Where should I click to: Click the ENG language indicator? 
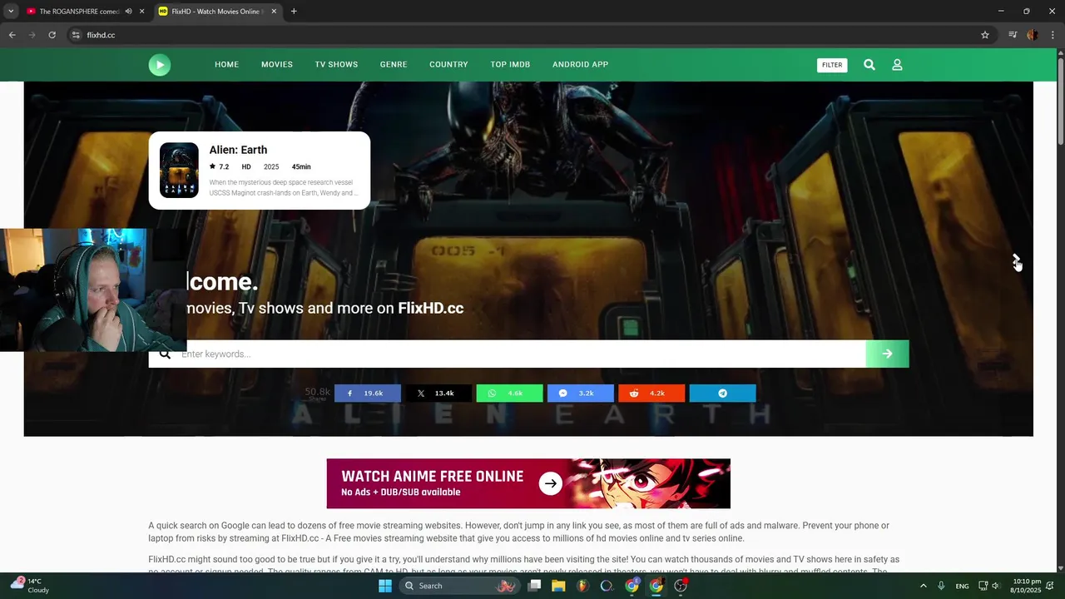point(962,586)
